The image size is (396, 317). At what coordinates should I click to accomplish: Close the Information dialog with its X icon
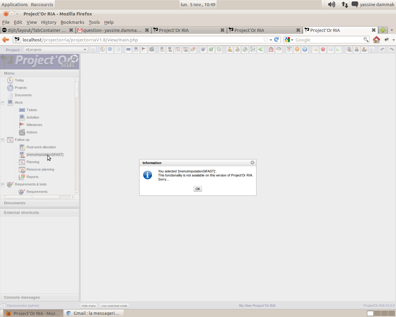pos(252,163)
